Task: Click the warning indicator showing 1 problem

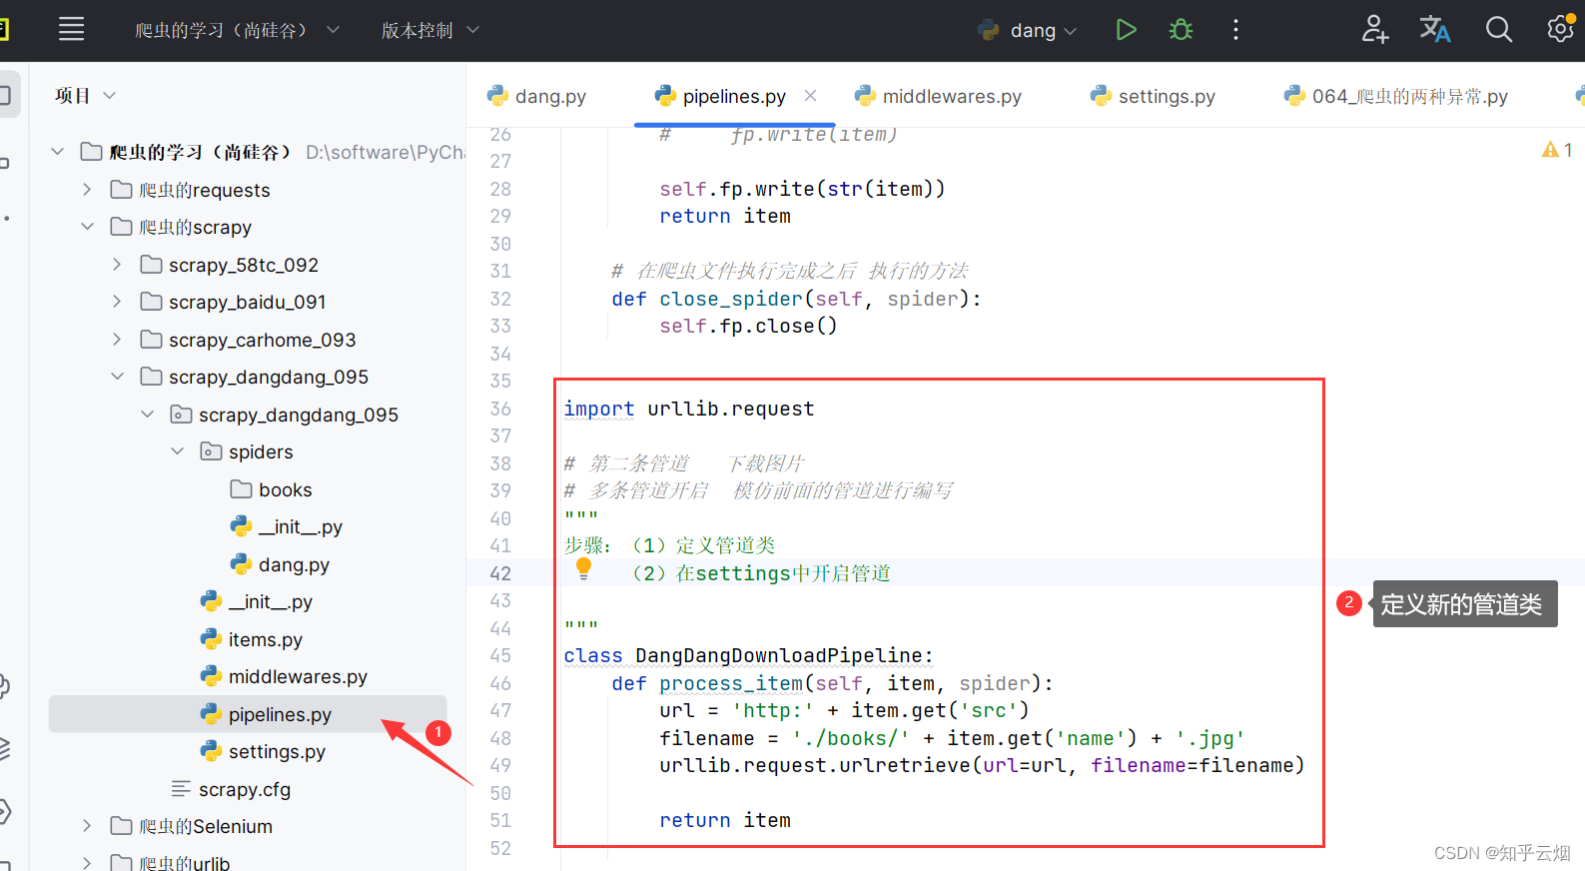Action: [x=1557, y=150]
